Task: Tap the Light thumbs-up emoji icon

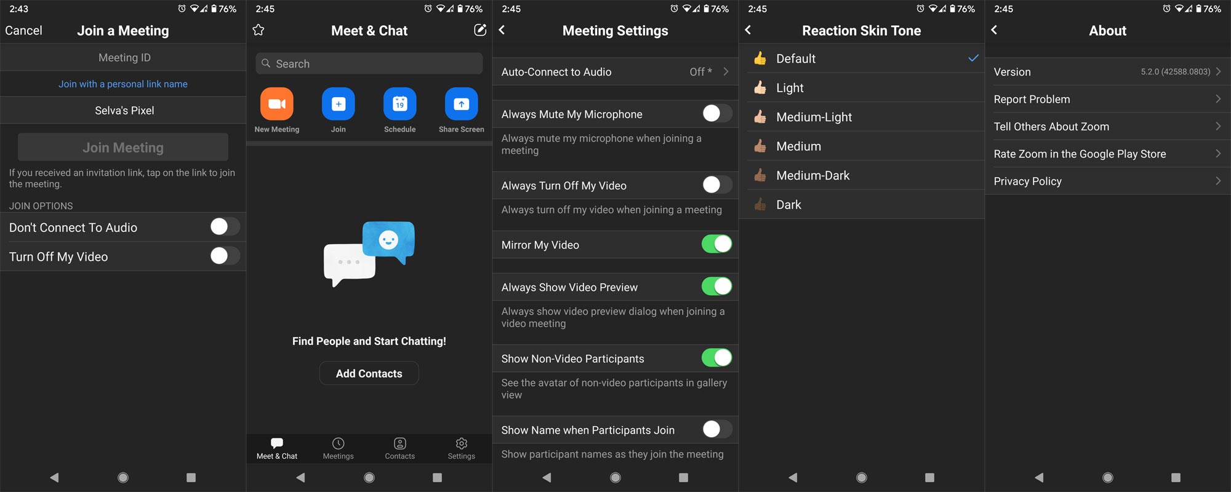Action: pyautogui.click(x=760, y=88)
